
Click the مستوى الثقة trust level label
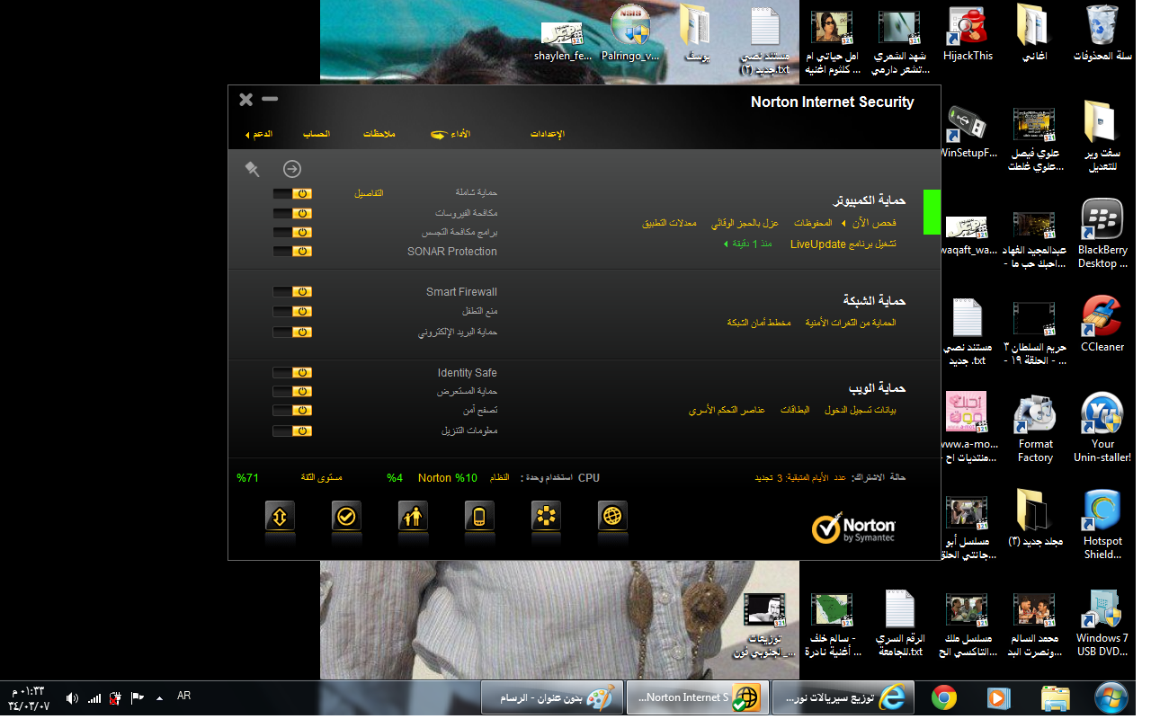321,478
